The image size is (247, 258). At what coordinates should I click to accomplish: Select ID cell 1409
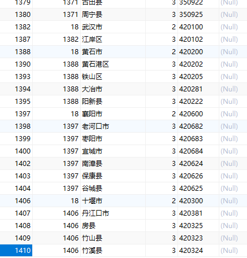[16, 238]
